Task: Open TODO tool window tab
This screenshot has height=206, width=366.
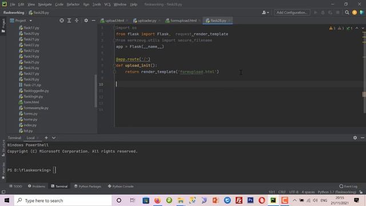Action: pos(15,187)
